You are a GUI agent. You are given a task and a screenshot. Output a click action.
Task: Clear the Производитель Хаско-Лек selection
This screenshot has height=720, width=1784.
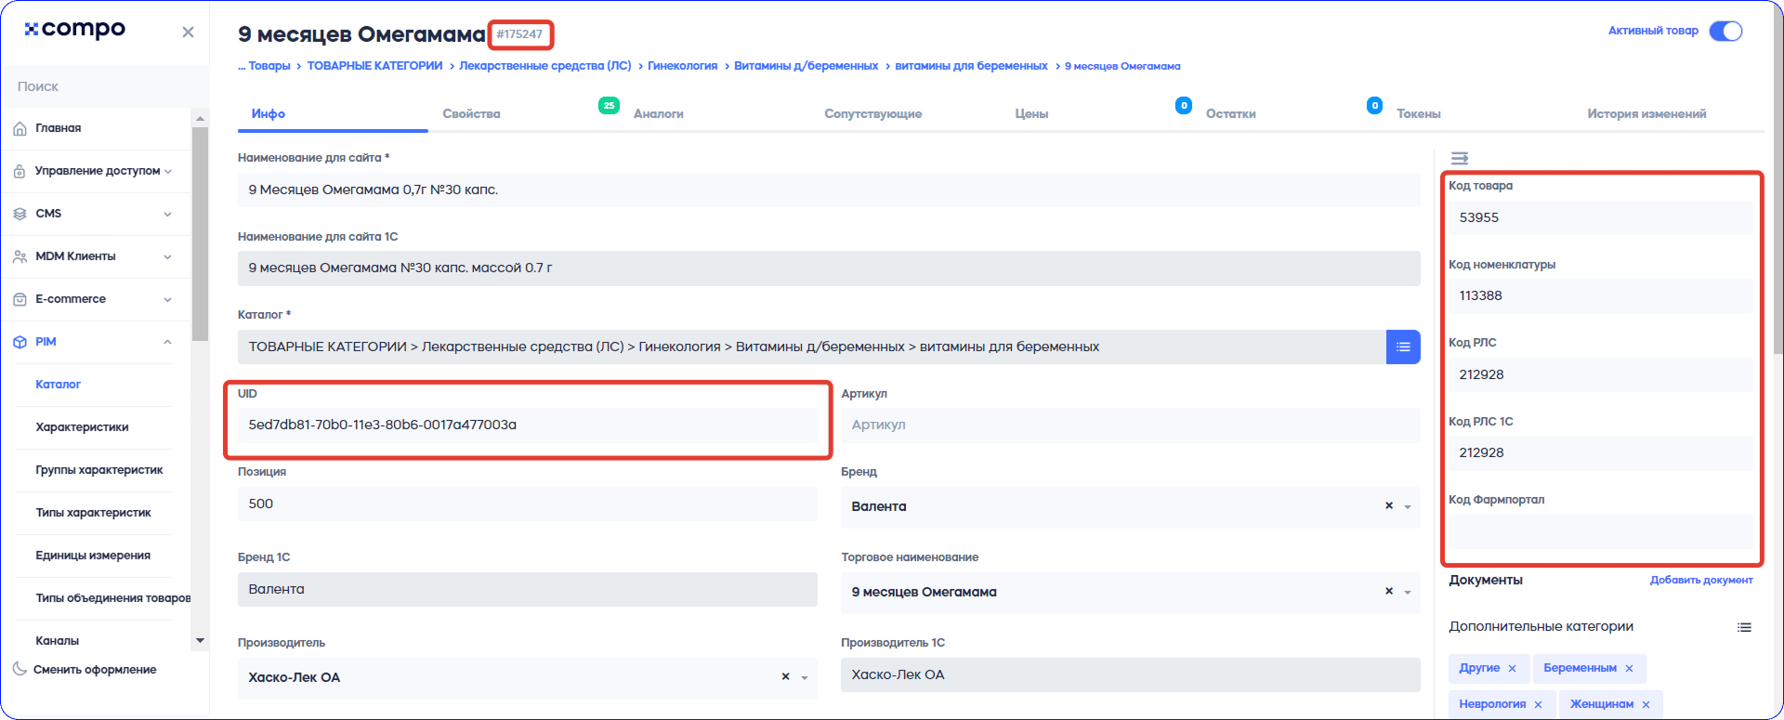[x=785, y=677]
